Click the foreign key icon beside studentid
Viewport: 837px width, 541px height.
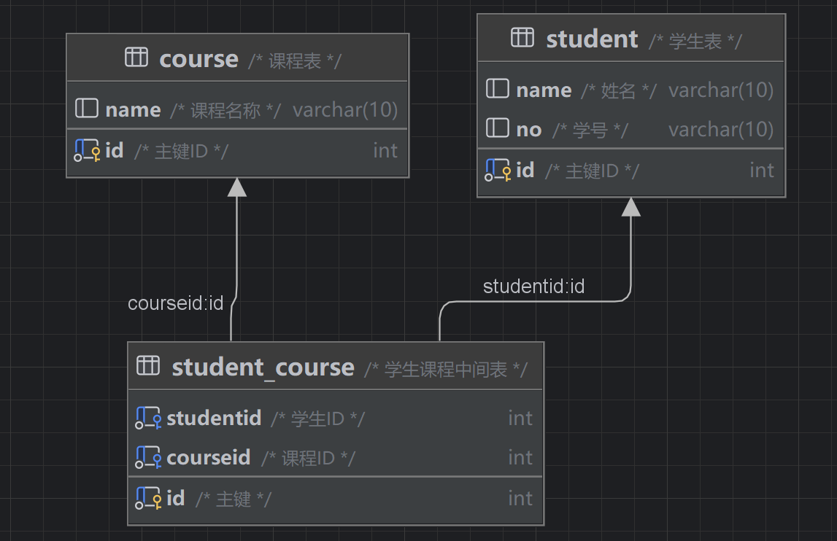coord(148,418)
